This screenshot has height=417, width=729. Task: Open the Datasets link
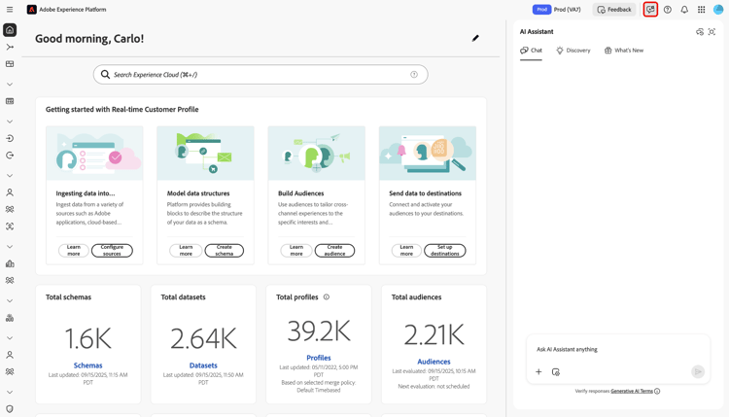pyautogui.click(x=203, y=365)
